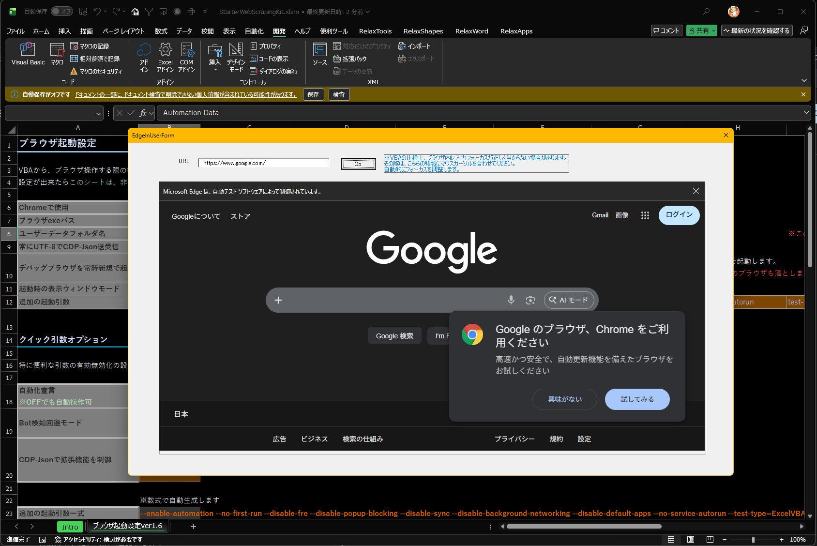Switch to the RelaxTools tab
Image resolution: width=817 pixels, height=546 pixels.
pyautogui.click(x=375, y=31)
